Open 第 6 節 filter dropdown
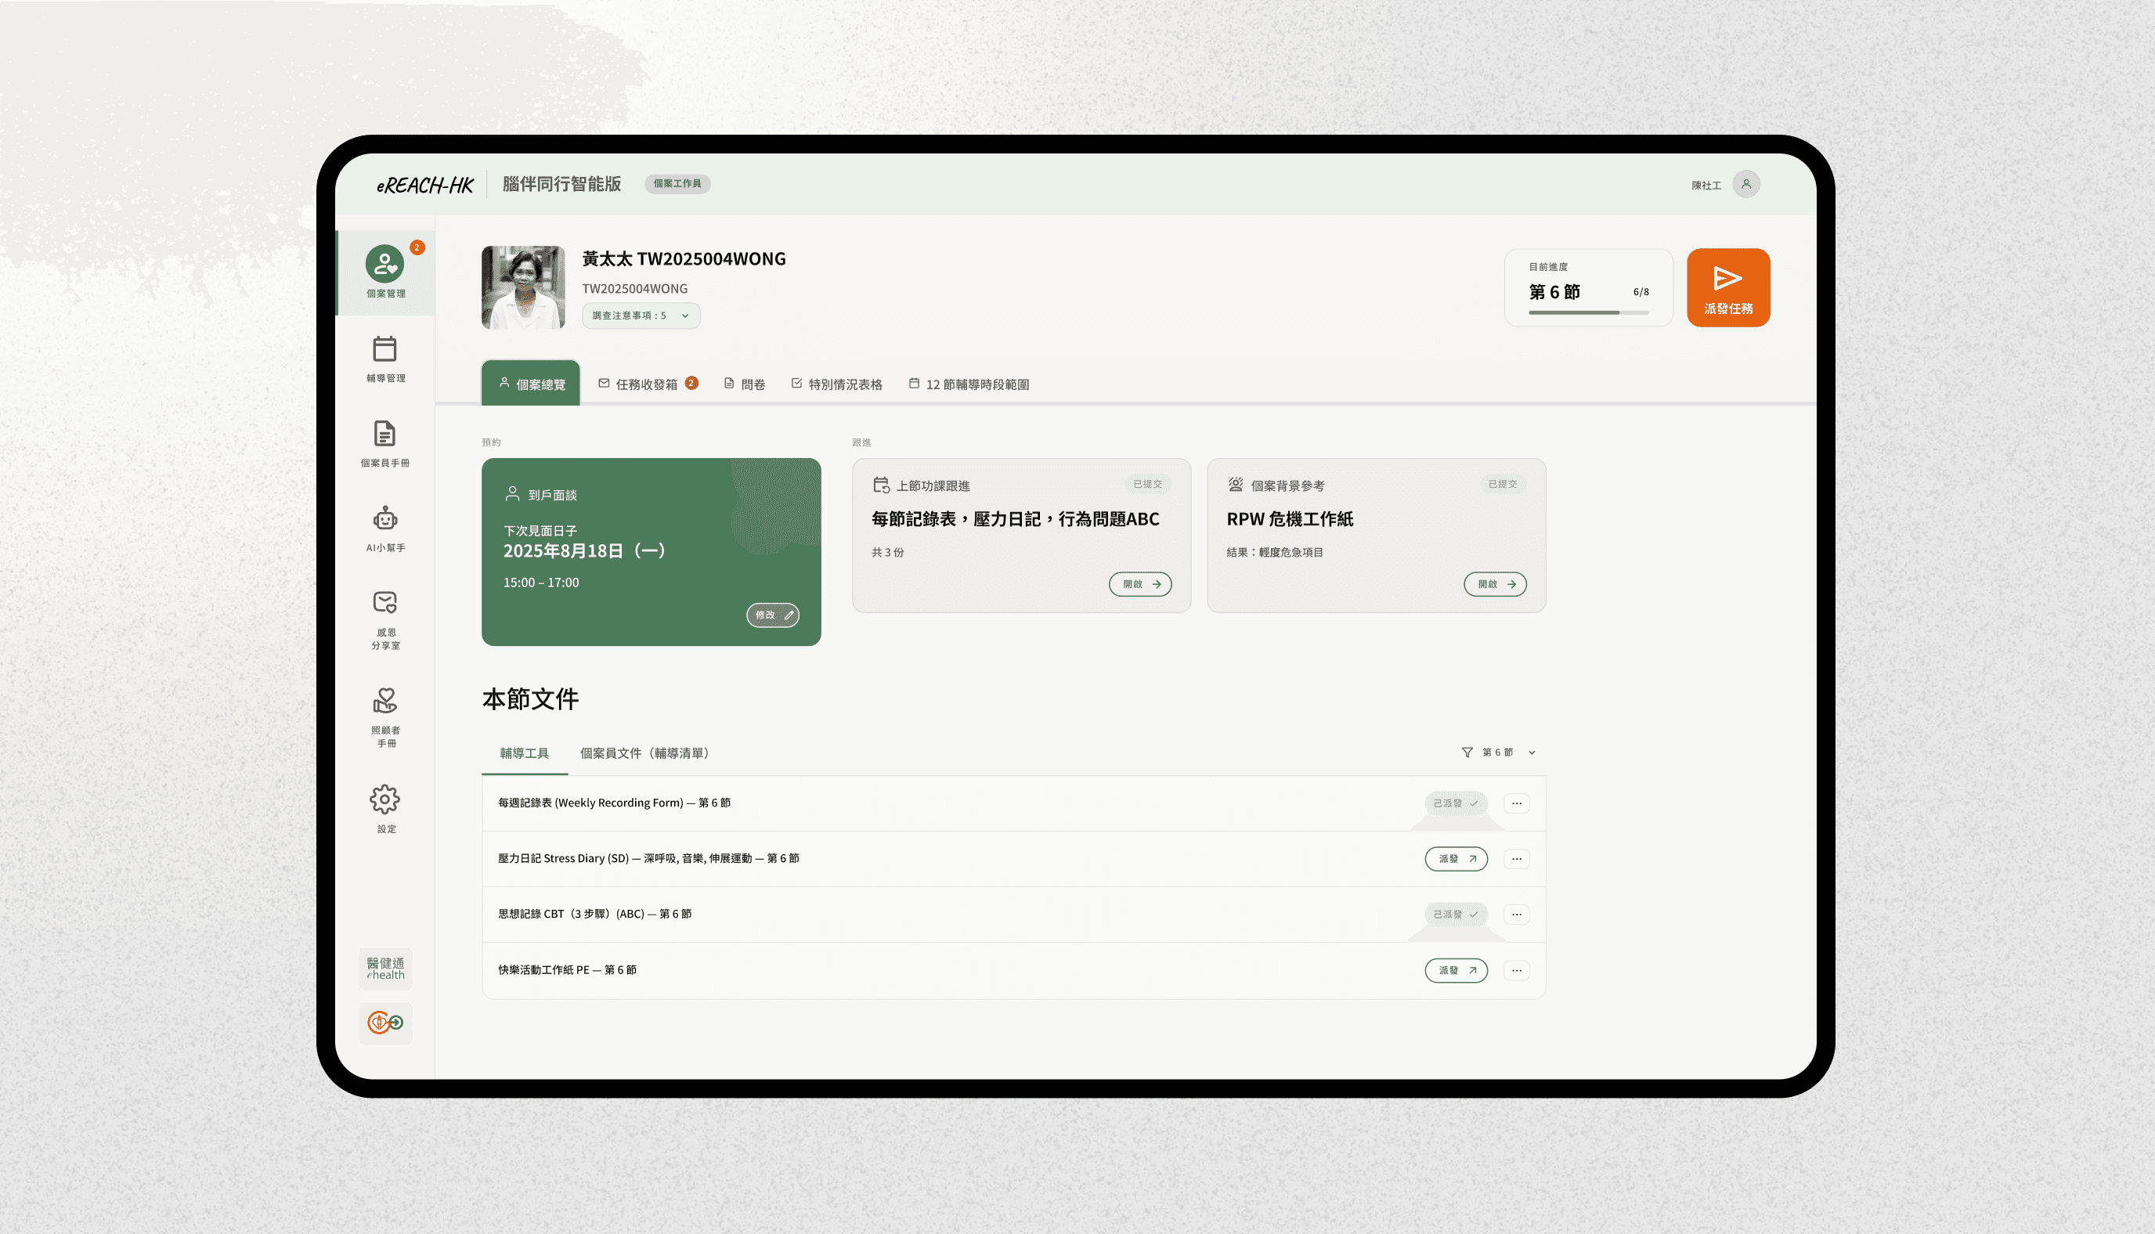Viewport: 2155px width, 1234px height. 1498,752
